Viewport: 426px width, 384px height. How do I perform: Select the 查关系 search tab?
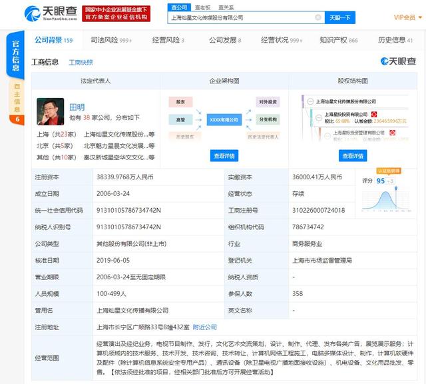pos(226,7)
